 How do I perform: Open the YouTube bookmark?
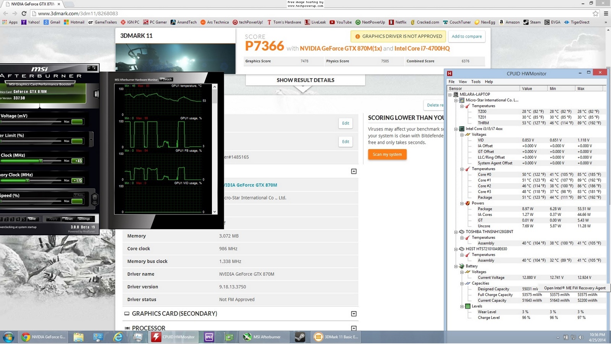(341, 22)
